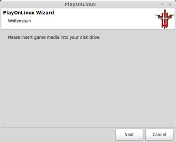
Task: Click the blank area left of Next
Action: point(58,135)
